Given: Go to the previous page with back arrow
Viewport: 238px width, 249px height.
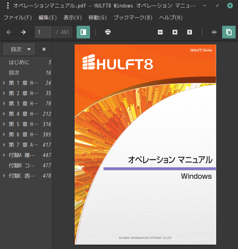Looking at the screenshot, I should tap(9, 32).
